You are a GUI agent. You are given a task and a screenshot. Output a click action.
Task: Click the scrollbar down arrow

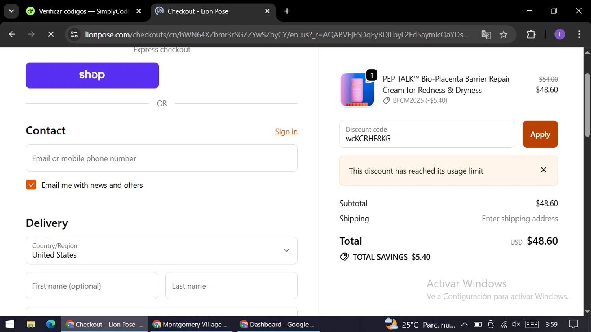(x=587, y=312)
